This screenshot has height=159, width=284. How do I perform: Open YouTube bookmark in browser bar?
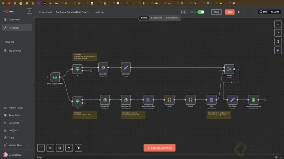tap(9, 3)
